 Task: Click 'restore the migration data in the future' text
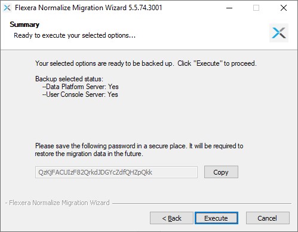click(89, 154)
